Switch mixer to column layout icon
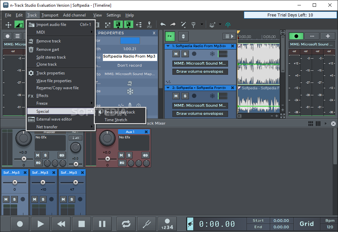The image size is (338, 232). point(318,124)
